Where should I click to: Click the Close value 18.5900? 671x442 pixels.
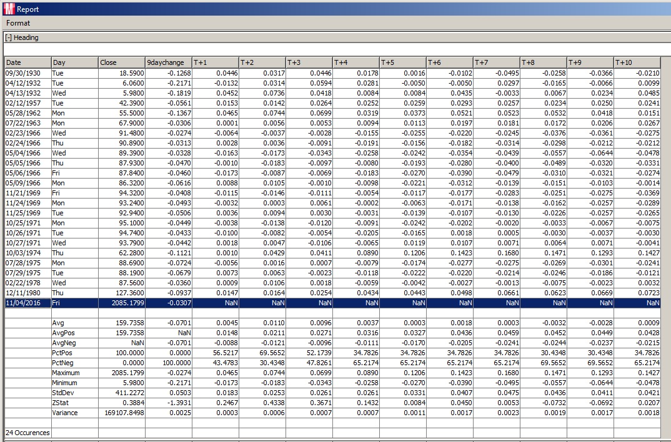pos(122,73)
